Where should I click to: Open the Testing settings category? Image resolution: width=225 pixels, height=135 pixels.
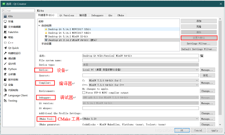click(x=19, y=101)
